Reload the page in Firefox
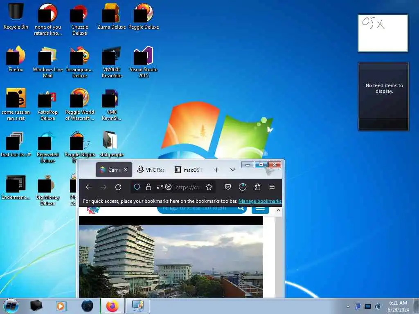 coord(118,187)
